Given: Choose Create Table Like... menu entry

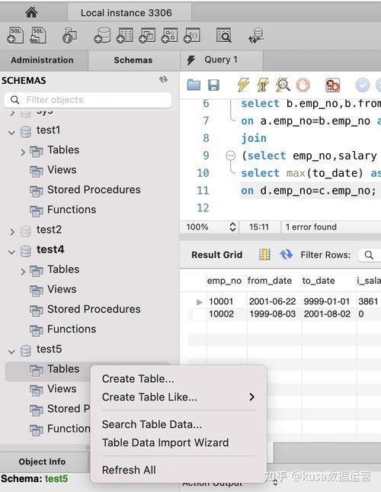Looking at the screenshot, I should [150, 397].
